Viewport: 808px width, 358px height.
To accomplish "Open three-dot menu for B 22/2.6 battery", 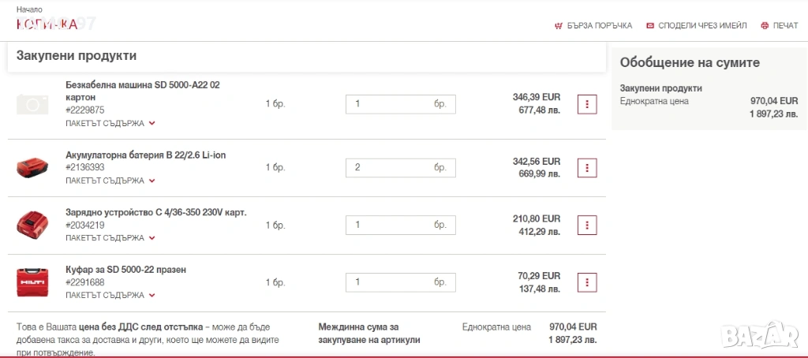I will pyautogui.click(x=587, y=168).
